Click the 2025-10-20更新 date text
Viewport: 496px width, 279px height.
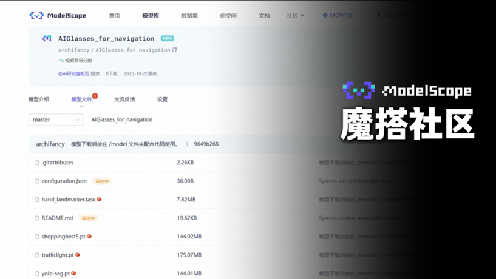click(x=140, y=73)
